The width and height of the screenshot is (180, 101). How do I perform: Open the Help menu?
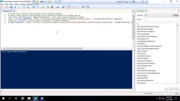[x=36, y=4]
